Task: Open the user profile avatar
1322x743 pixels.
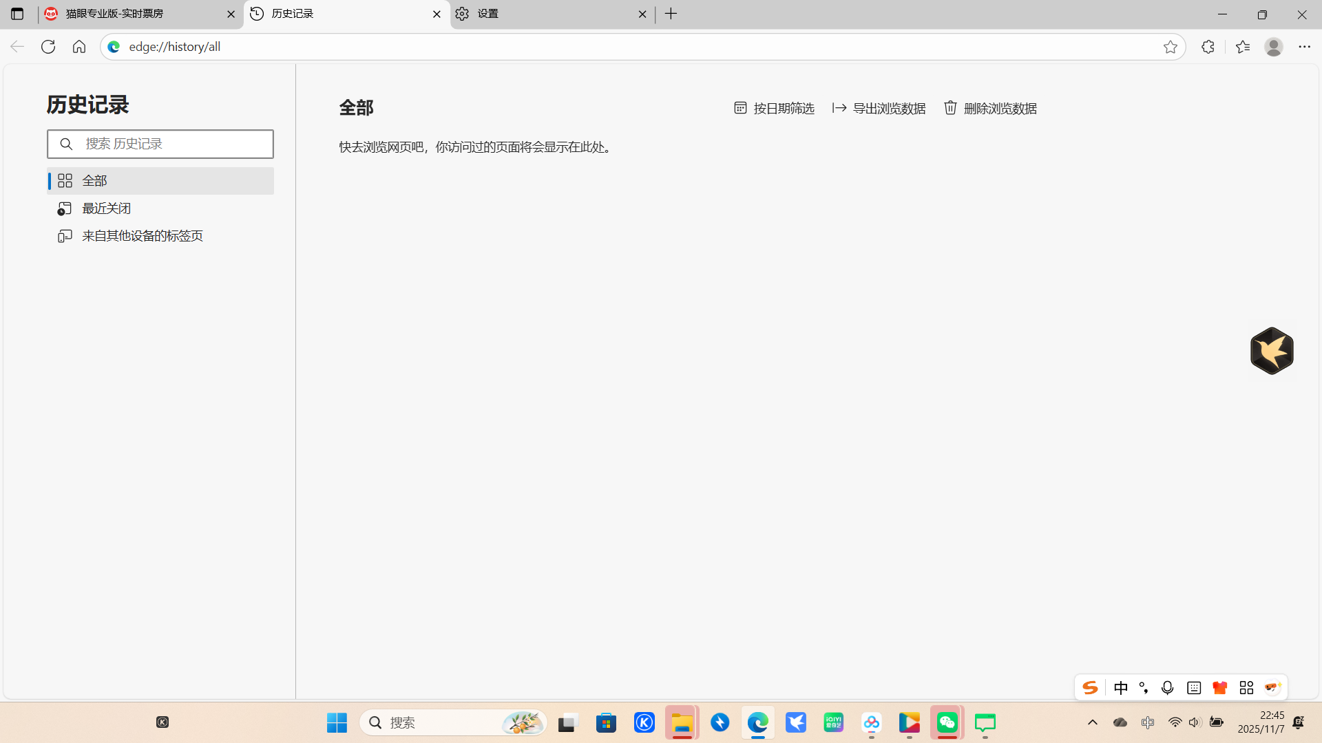Action: pyautogui.click(x=1274, y=47)
